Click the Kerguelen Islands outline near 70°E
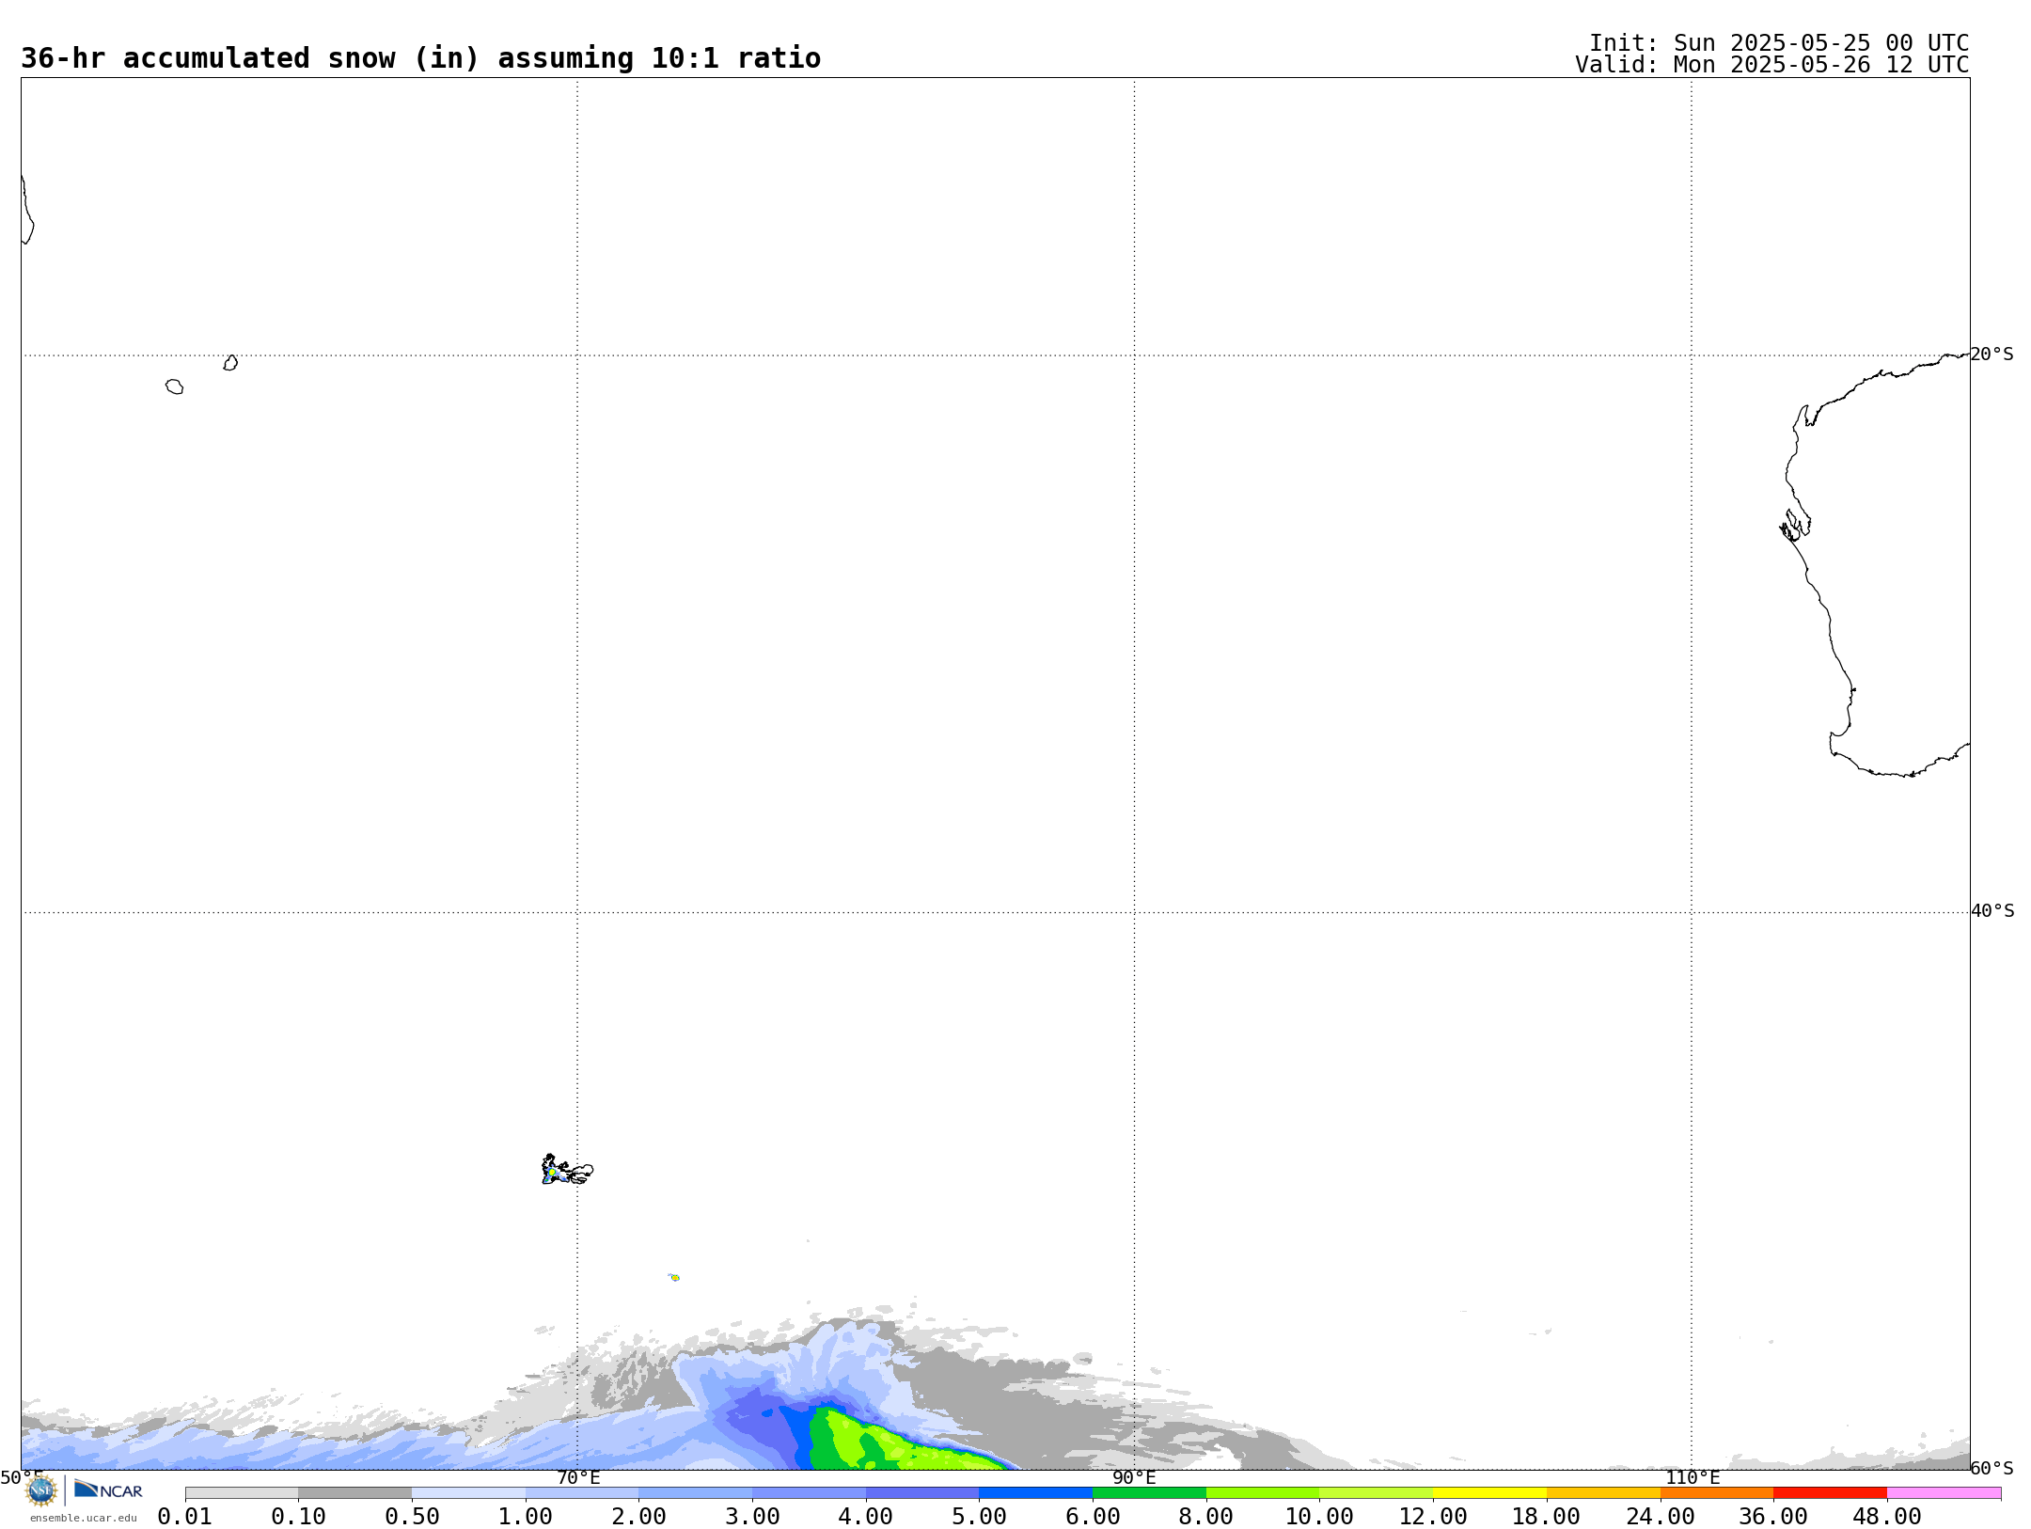The image size is (2031, 1529). tap(567, 1171)
